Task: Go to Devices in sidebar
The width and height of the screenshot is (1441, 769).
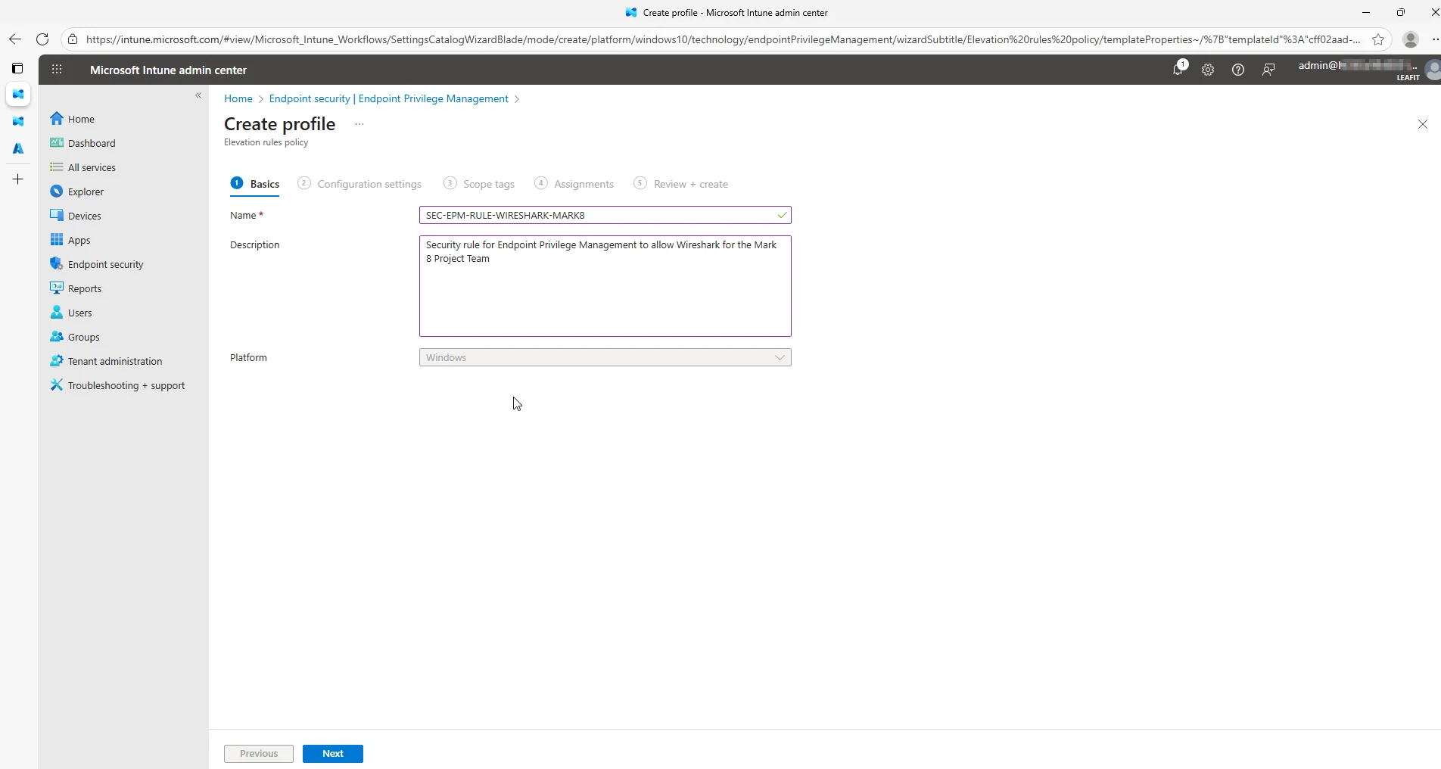Action: [75, 216]
